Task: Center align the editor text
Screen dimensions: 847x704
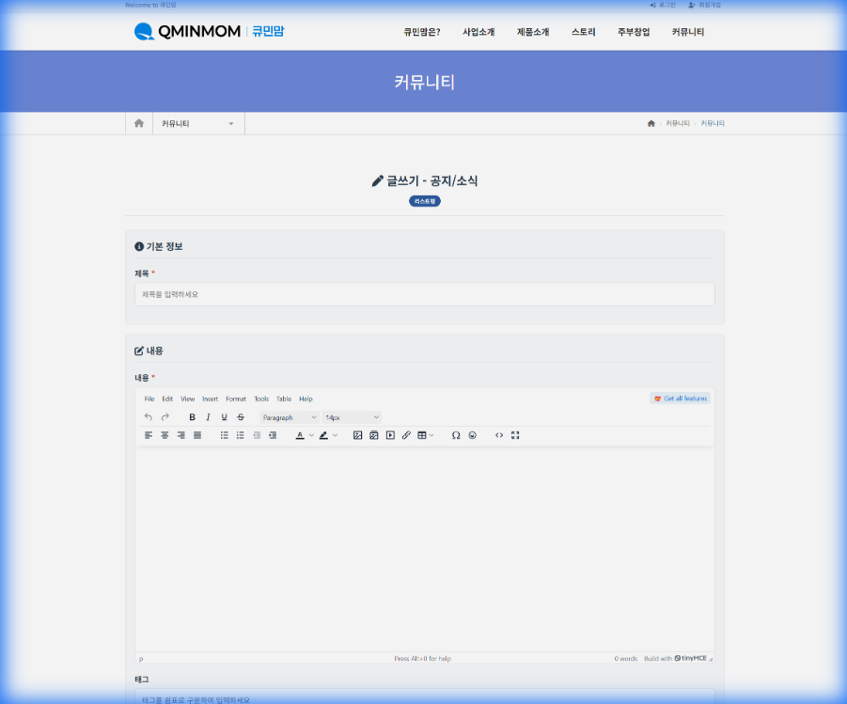Action: (165, 435)
